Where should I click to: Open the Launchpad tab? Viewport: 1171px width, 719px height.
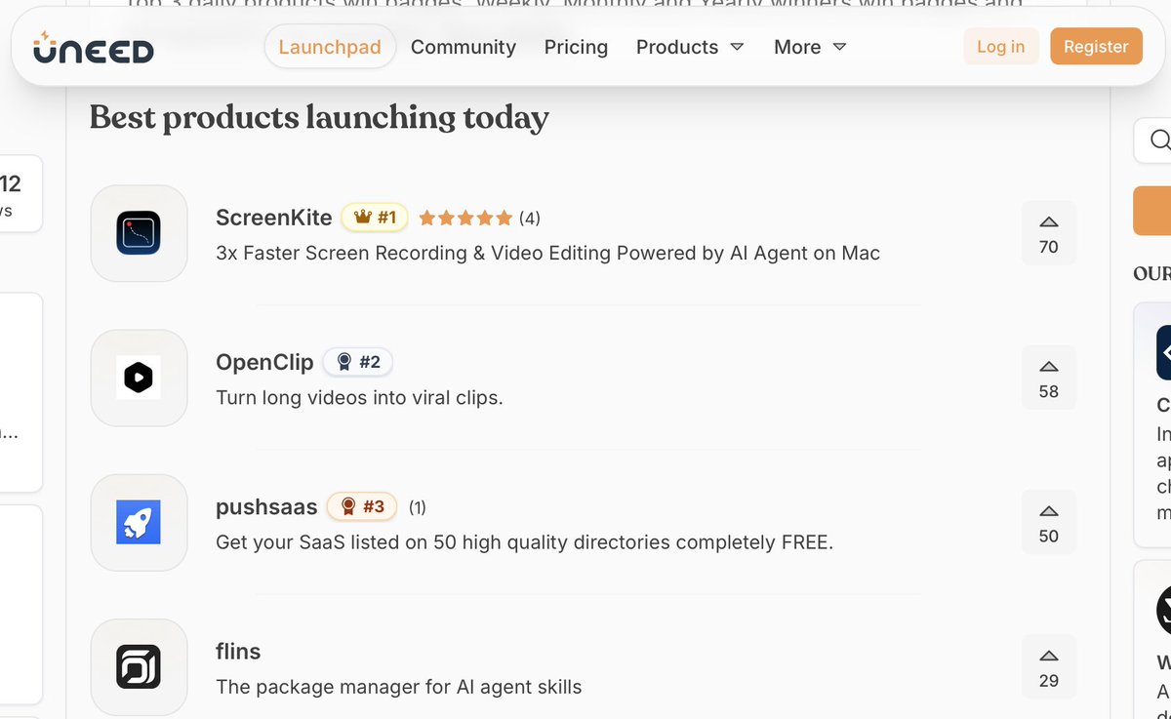point(330,47)
